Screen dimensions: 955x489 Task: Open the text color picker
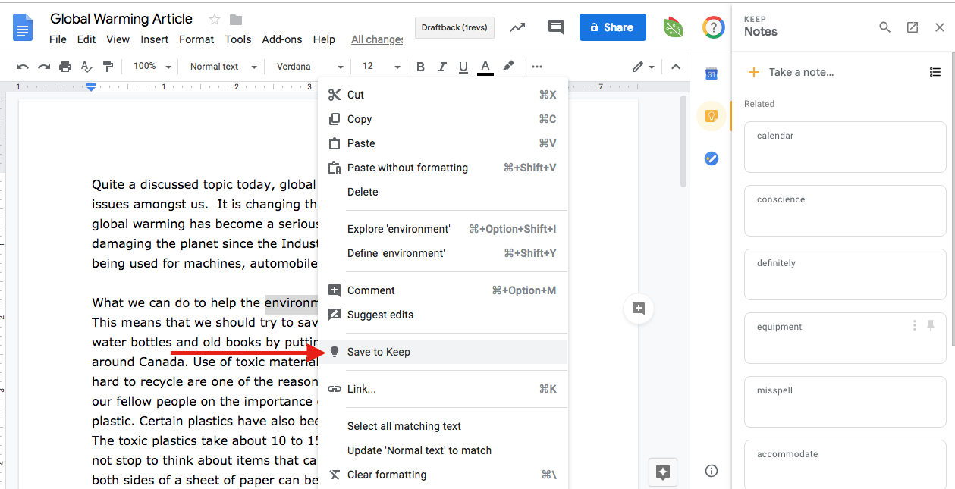click(485, 67)
